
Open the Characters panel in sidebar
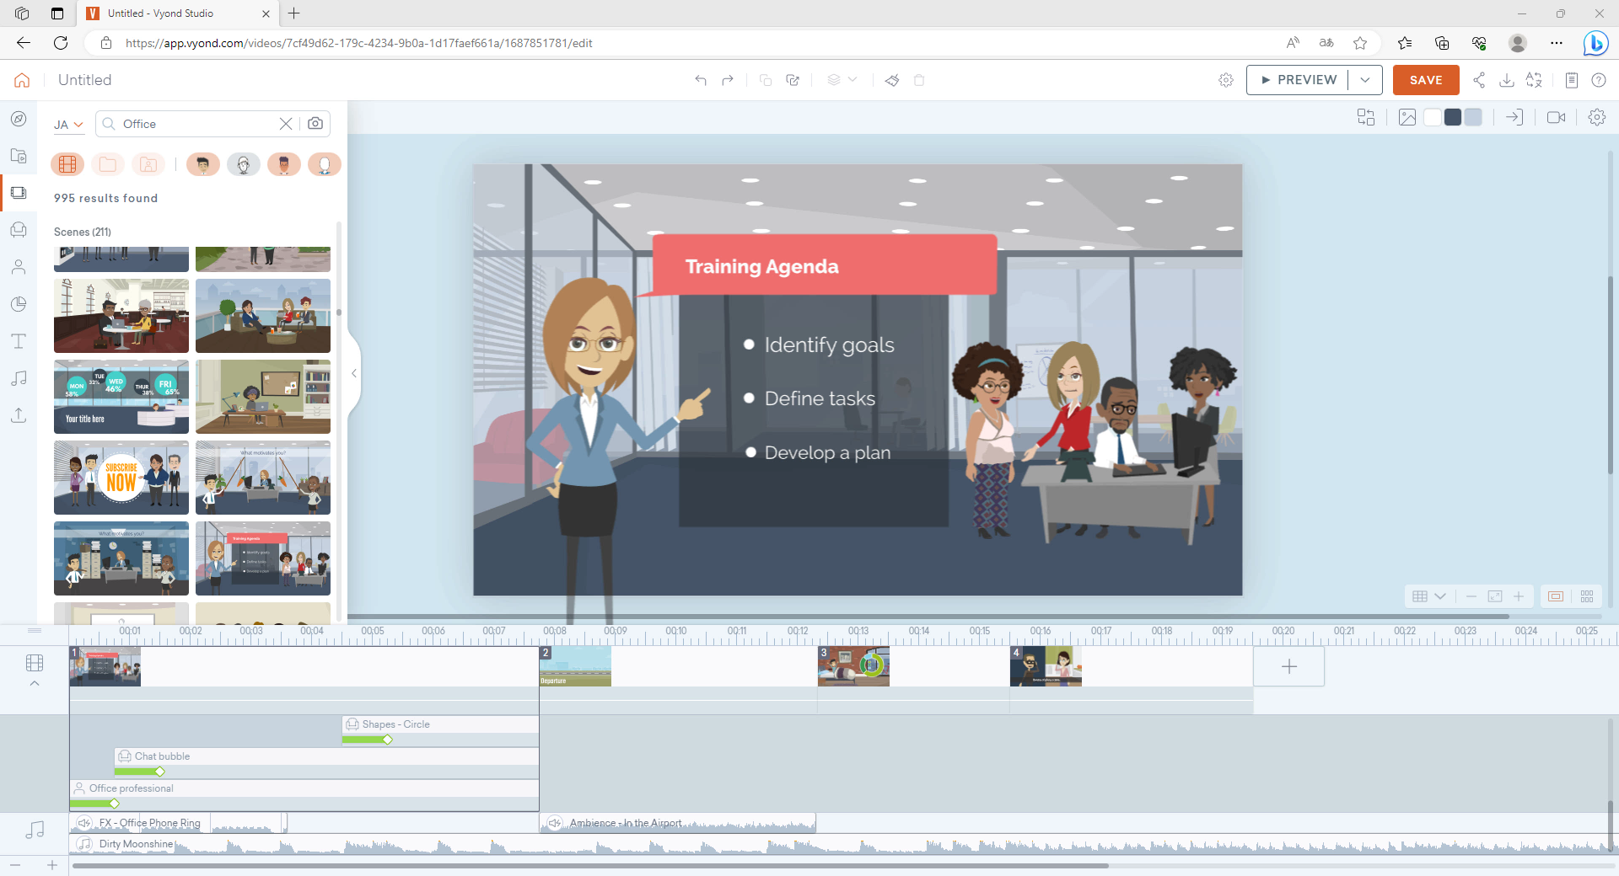[19, 267]
